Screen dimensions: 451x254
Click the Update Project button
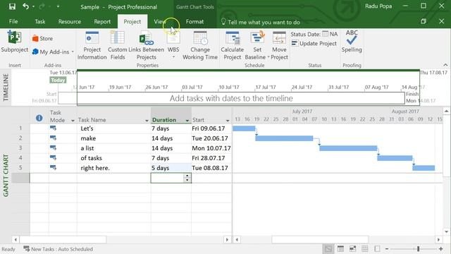point(314,44)
